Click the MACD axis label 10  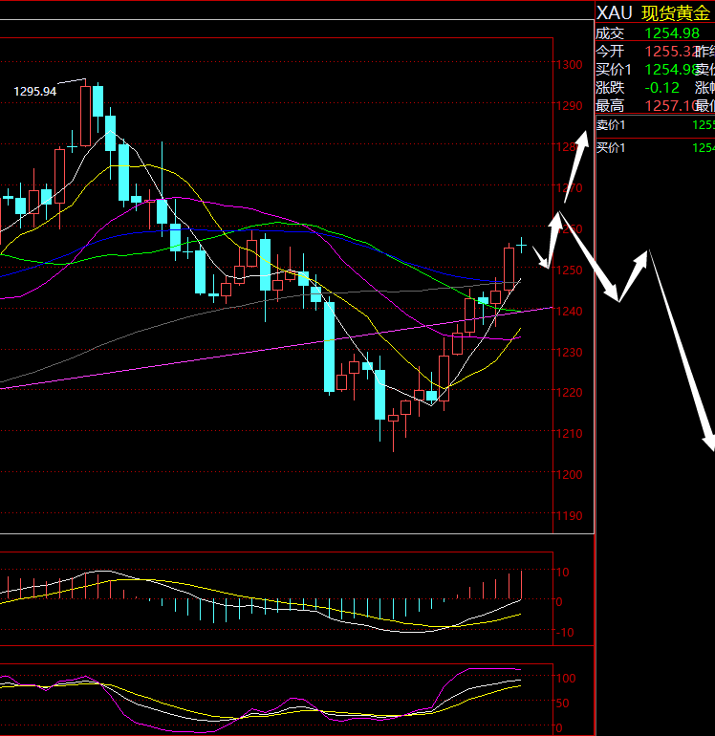tap(563, 573)
